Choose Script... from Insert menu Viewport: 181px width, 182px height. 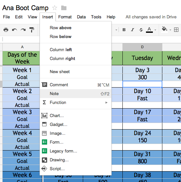pyautogui.click(x=76, y=169)
